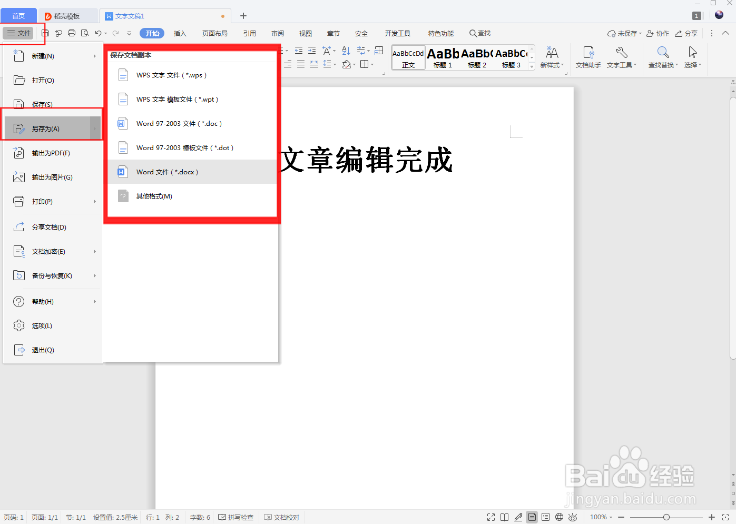This screenshot has width=736, height=524.
Task: Switch to the 插入 ribbon tab
Action: 180,33
